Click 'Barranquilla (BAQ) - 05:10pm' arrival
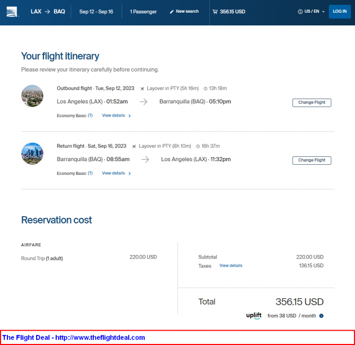 pos(195,101)
